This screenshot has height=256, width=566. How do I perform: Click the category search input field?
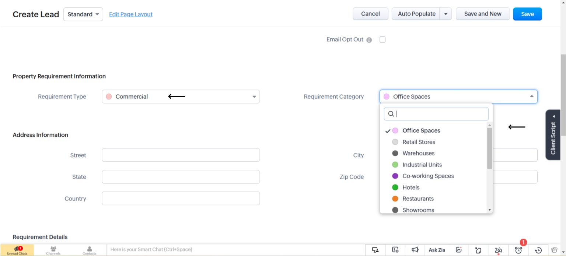(436, 114)
